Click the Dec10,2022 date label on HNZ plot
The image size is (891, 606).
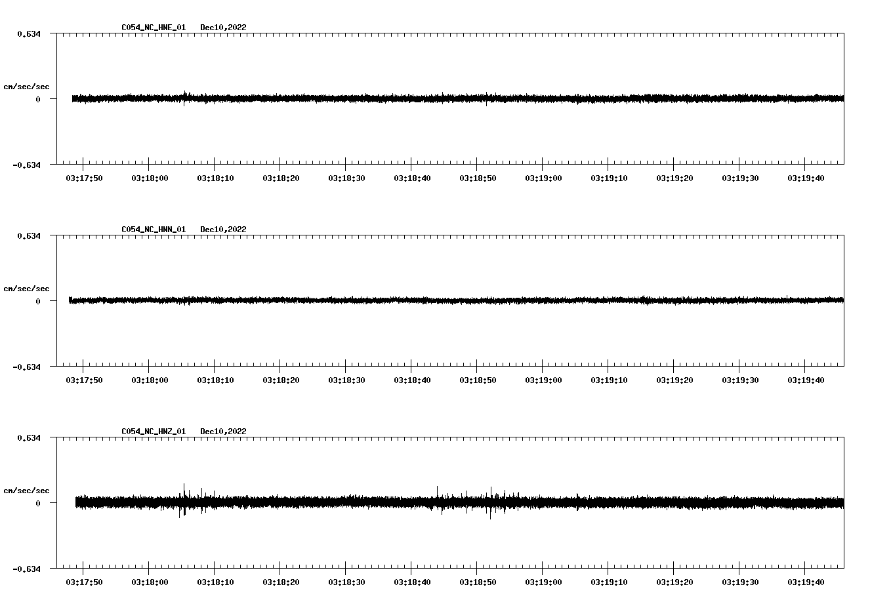pyautogui.click(x=224, y=432)
